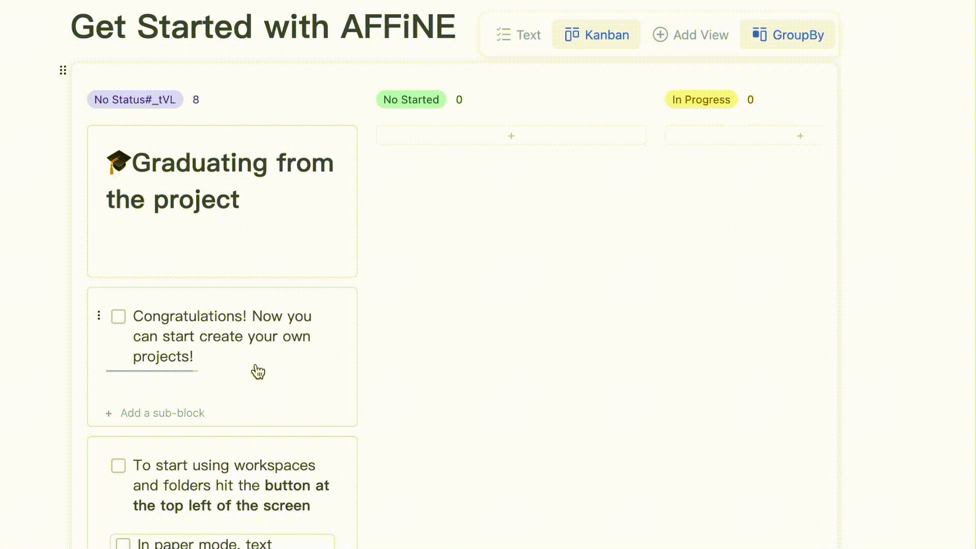Switch to the Text view tab
The height and width of the screenshot is (549, 976).
click(518, 35)
